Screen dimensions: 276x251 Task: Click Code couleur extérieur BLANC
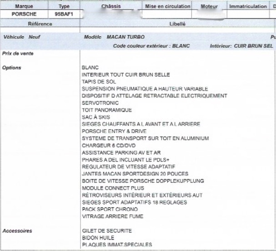pyautogui.click(x=151, y=46)
